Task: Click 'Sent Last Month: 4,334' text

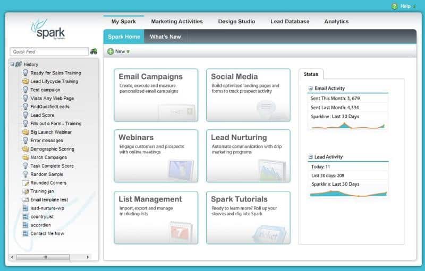Action: pos(335,107)
